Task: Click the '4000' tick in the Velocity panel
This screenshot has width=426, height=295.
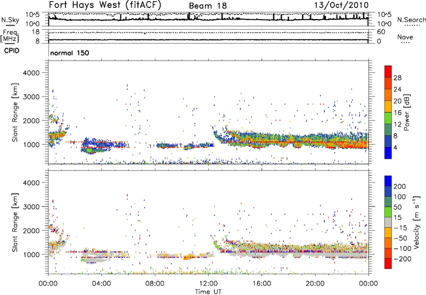Action: tap(31, 183)
